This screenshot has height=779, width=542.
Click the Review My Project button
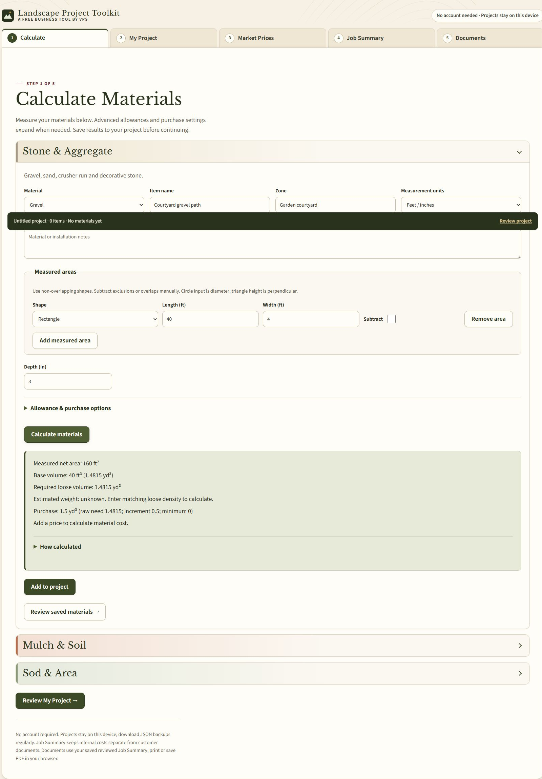tap(50, 701)
